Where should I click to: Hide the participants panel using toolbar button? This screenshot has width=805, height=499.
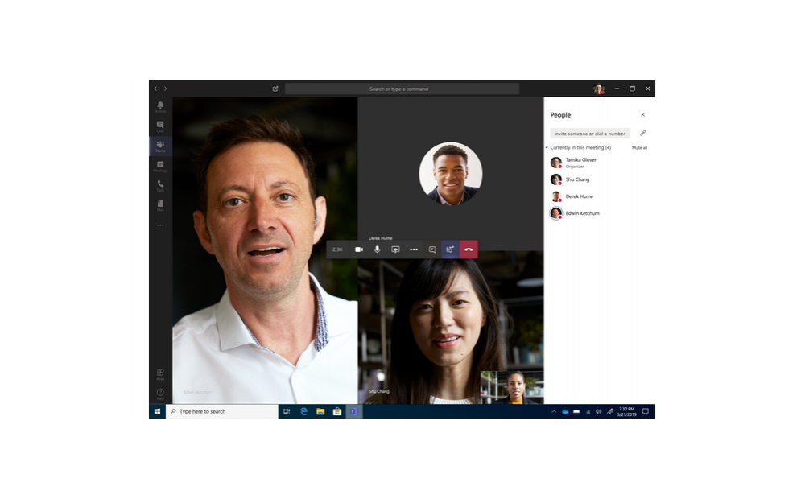click(450, 249)
